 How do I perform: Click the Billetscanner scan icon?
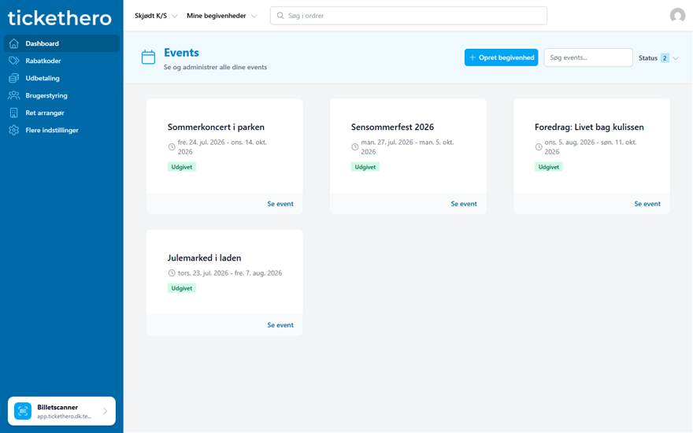point(23,411)
